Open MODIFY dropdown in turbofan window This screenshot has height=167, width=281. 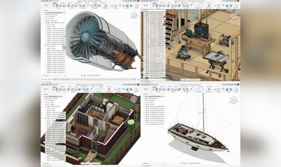pyautogui.click(x=72, y=8)
